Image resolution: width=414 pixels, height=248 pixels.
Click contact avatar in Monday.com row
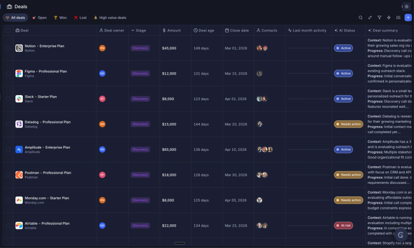pos(260,200)
